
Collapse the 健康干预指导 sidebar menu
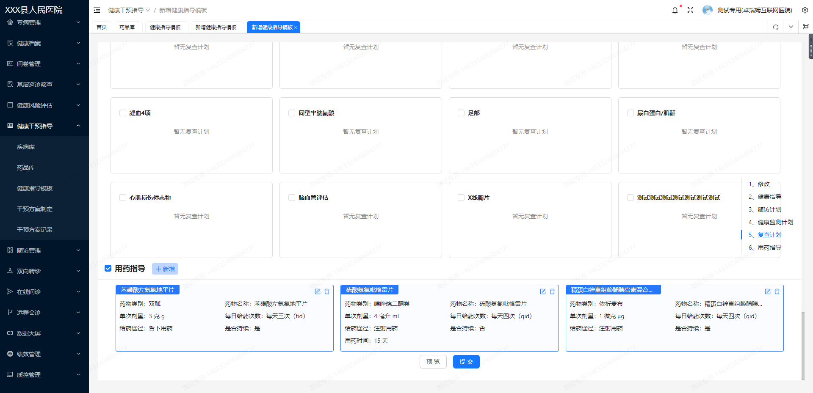(44, 126)
